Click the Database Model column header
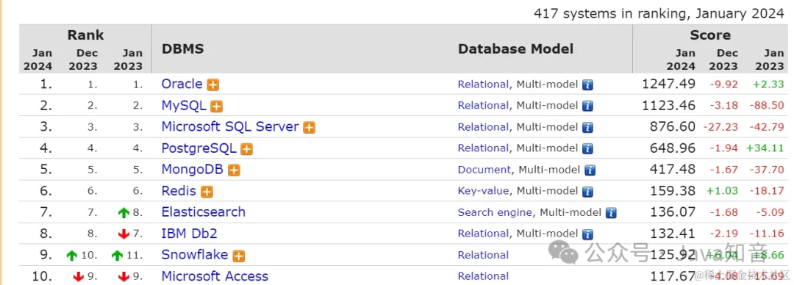794x285 pixels. click(515, 49)
